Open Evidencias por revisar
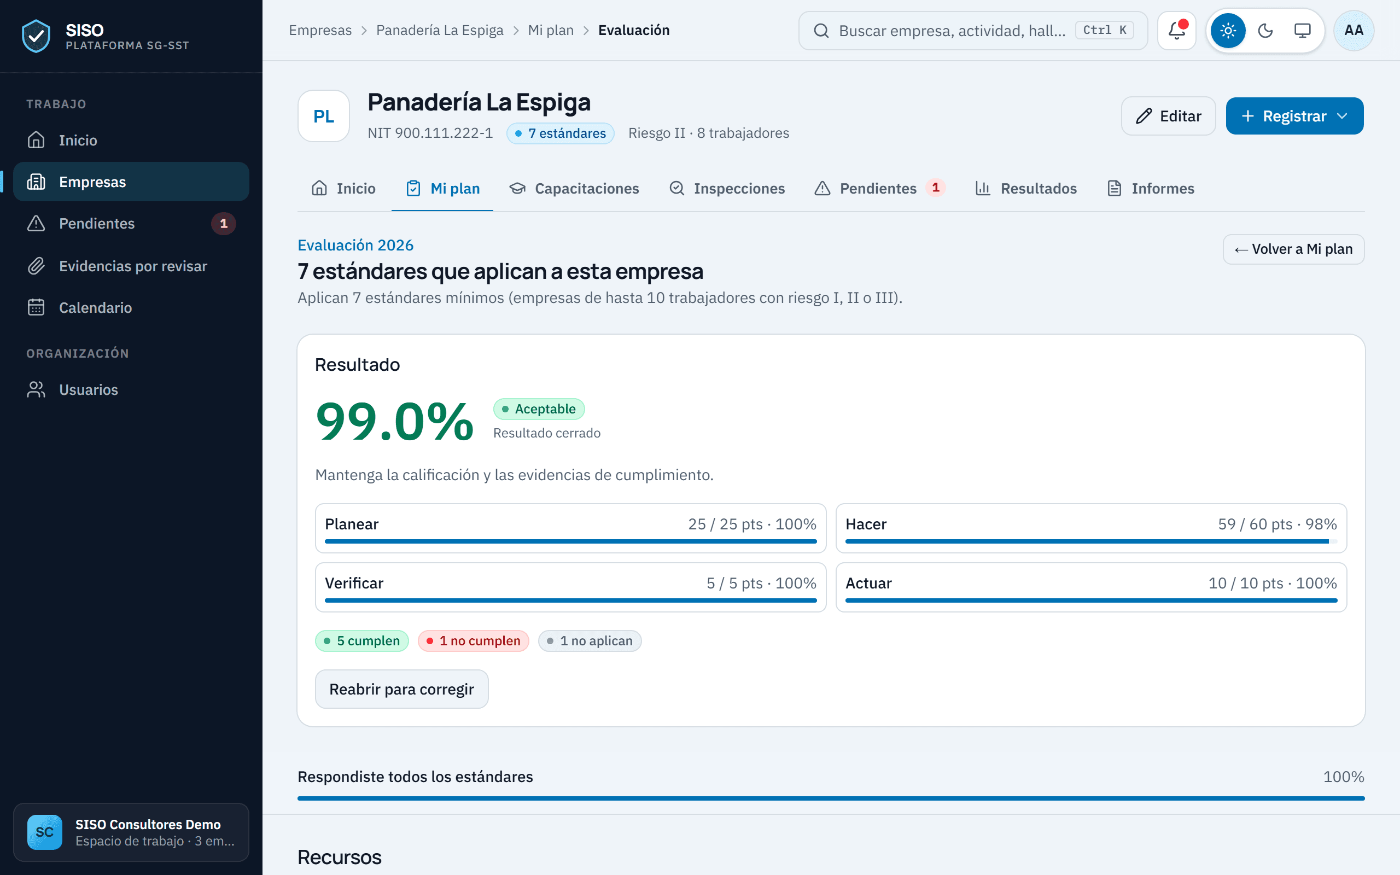The width and height of the screenshot is (1400, 875). point(131,266)
